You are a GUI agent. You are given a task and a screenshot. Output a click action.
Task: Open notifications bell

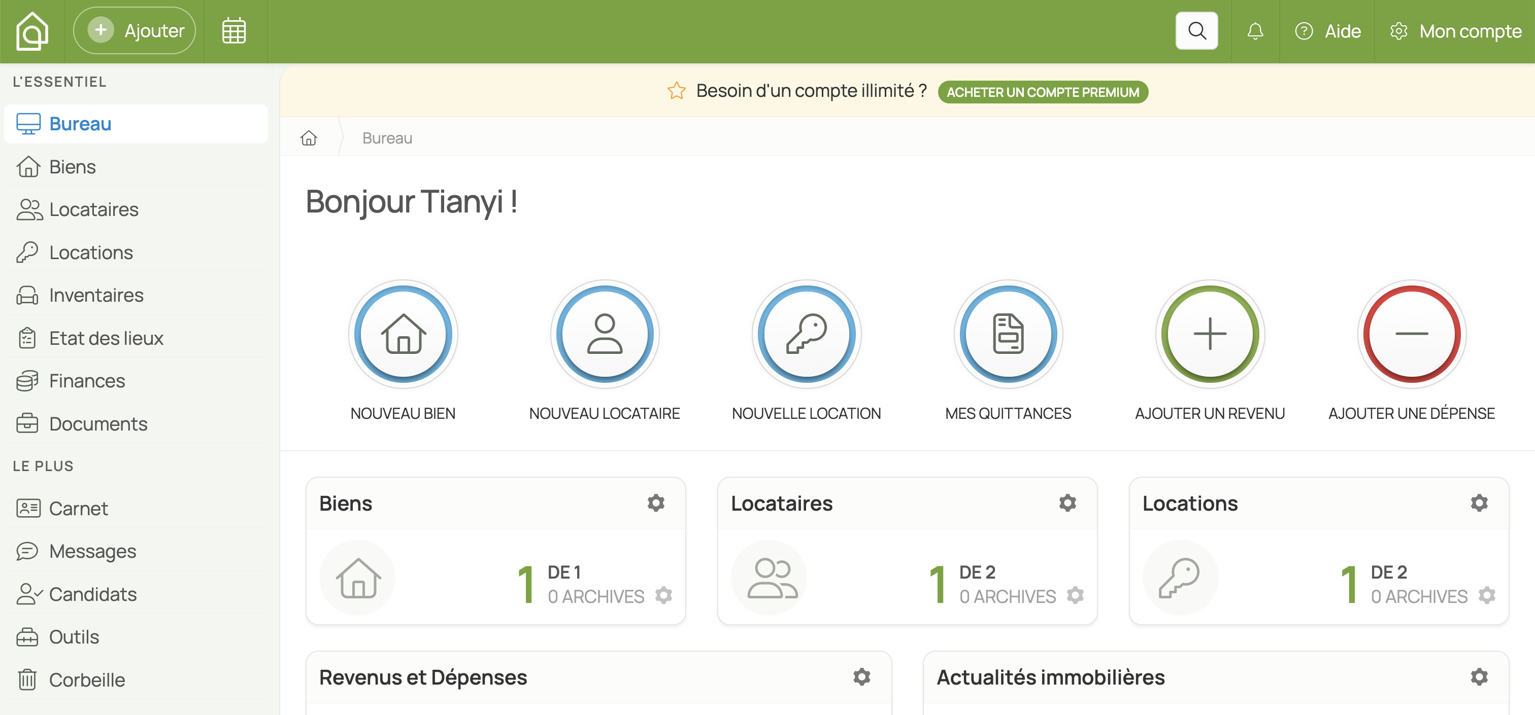pos(1255,31)
